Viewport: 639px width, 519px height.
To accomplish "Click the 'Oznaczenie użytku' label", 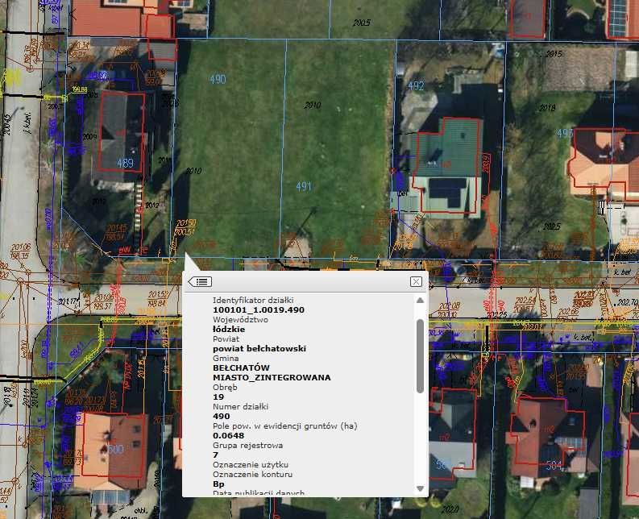I will coord(251,465).
